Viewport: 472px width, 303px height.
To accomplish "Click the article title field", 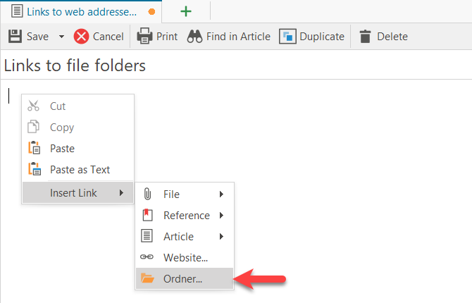I will (x=211, y=66).
